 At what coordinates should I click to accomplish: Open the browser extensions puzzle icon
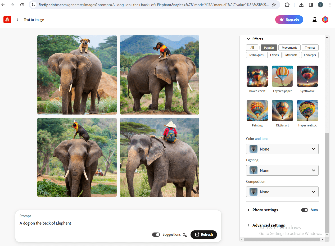(287, 5)
